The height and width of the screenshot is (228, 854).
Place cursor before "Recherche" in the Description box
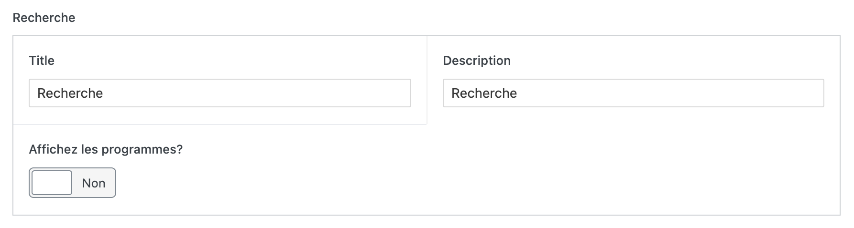451,93
